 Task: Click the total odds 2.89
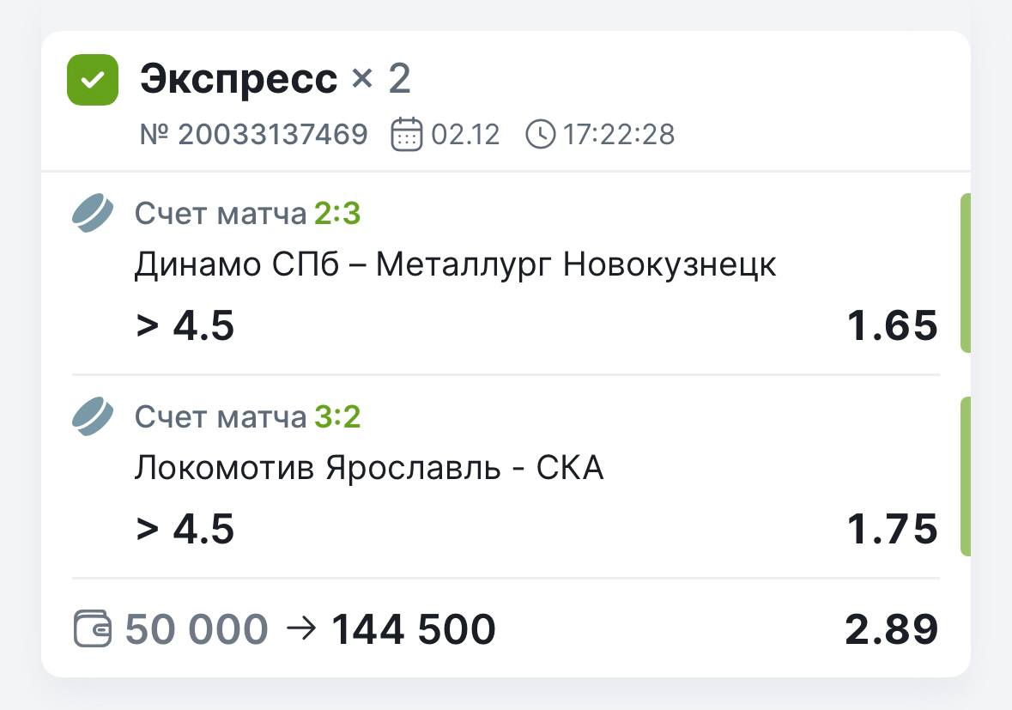[892, 629]
